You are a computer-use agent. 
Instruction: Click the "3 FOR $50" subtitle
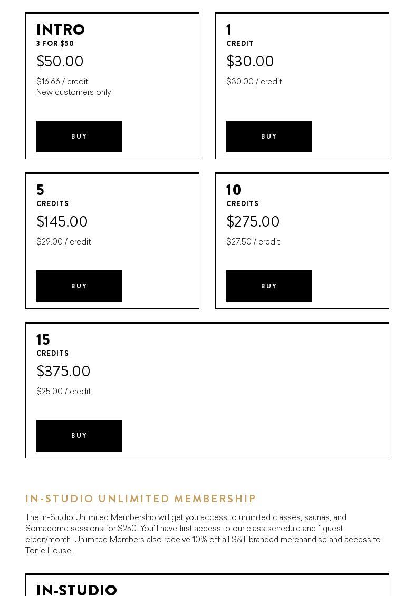55,44
